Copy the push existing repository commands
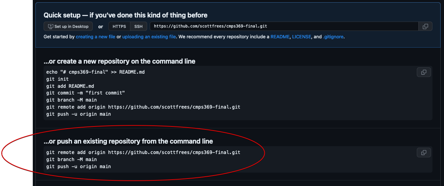Viewport: 444px width, 186px height. click(x=424, y=153)
